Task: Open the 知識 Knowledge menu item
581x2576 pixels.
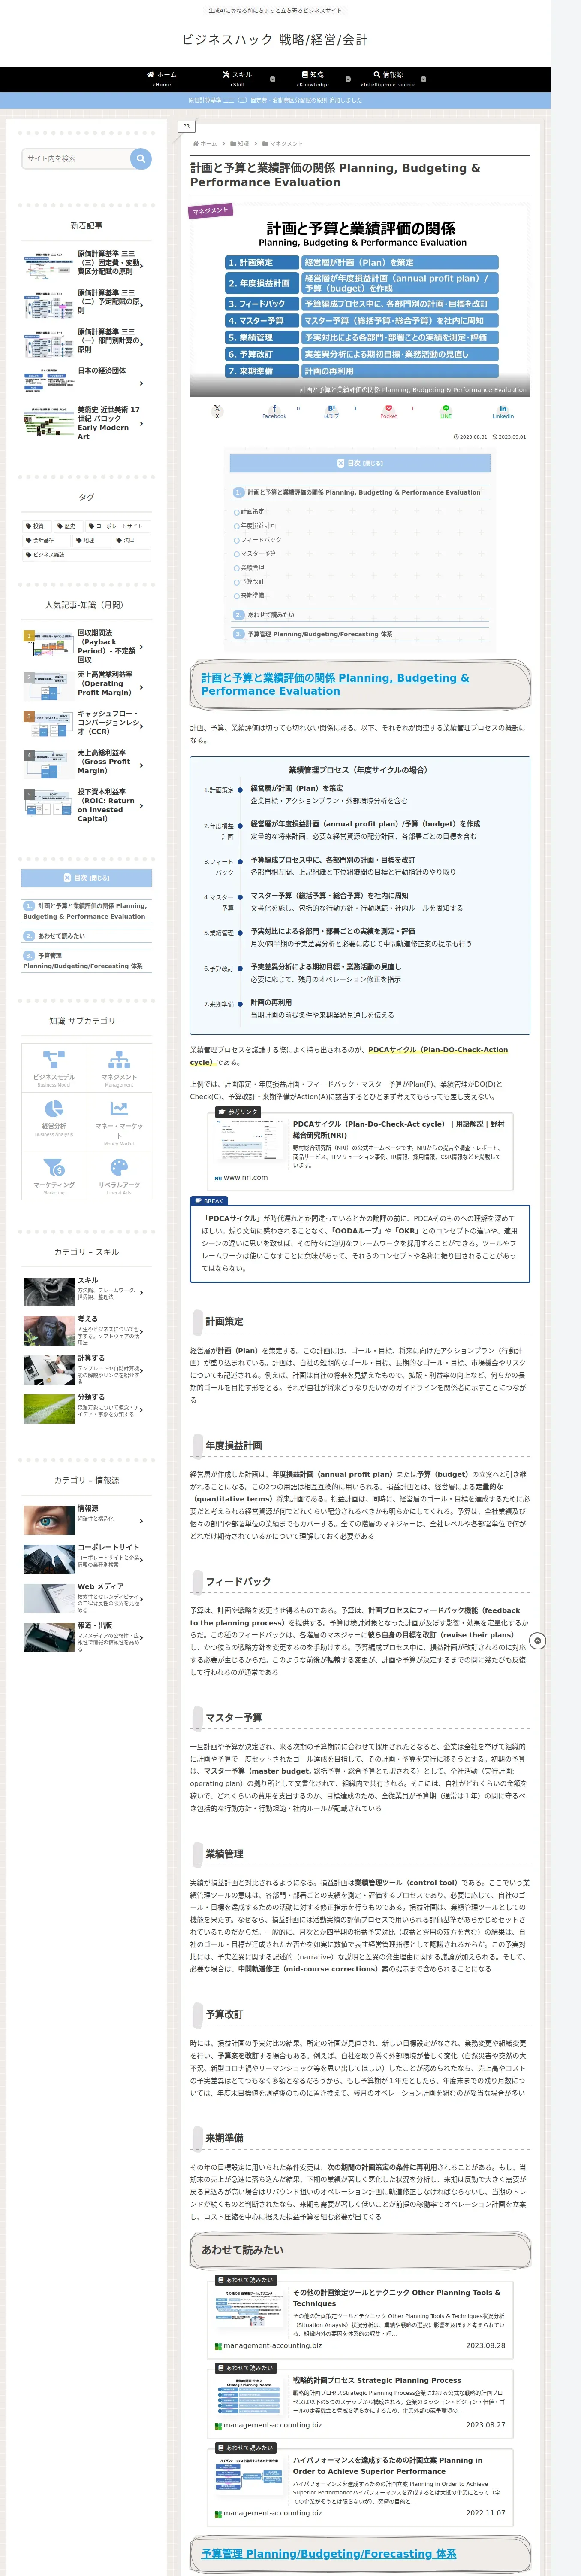Action: (313, 79)
